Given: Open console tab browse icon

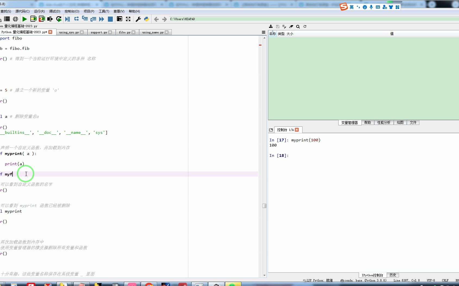Looking at the screenshot, I should pos(271,130).
